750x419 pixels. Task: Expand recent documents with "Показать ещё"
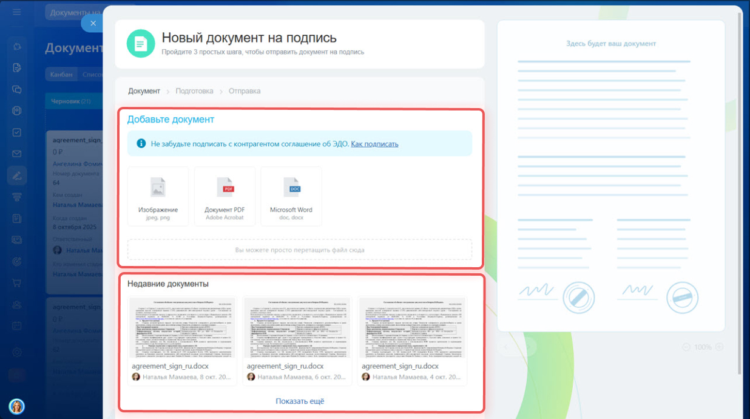click(300, 401)
